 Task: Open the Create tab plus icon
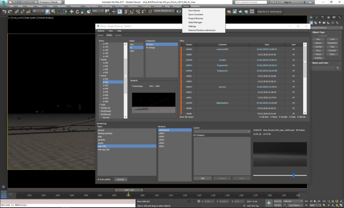[x=311, y=17]
